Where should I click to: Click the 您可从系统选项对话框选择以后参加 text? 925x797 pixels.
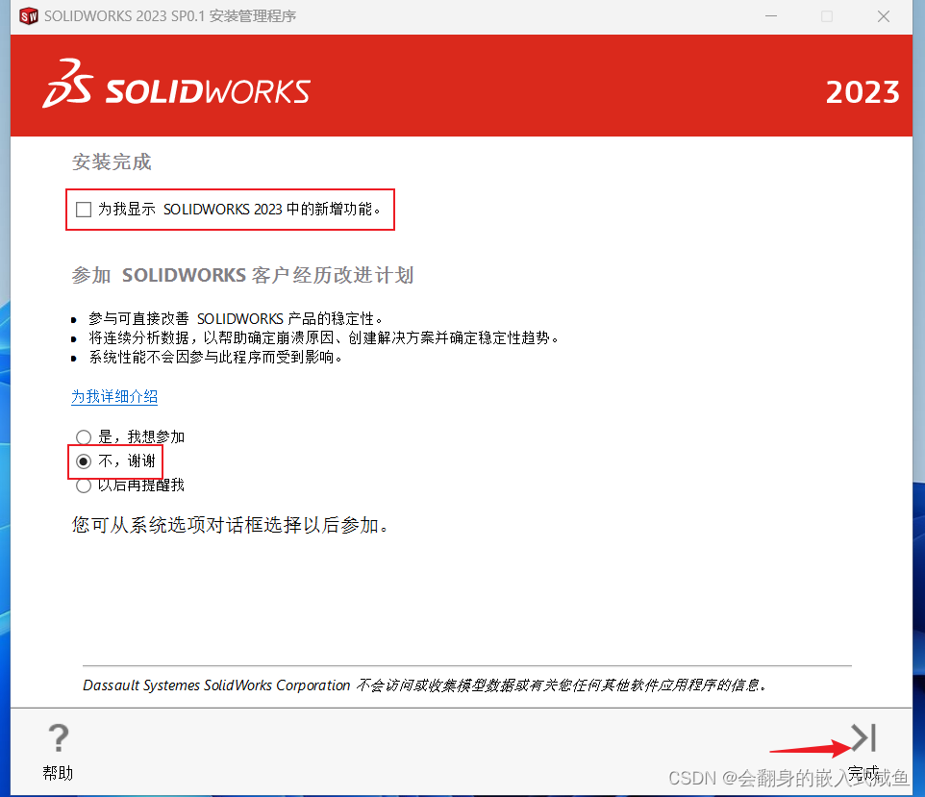point(230,525)
